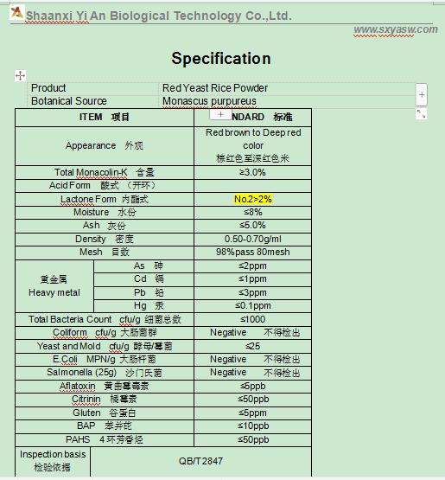Select the empty Acid Form standard cell
The height and width of the screenshot is (480, 445).
252,186
